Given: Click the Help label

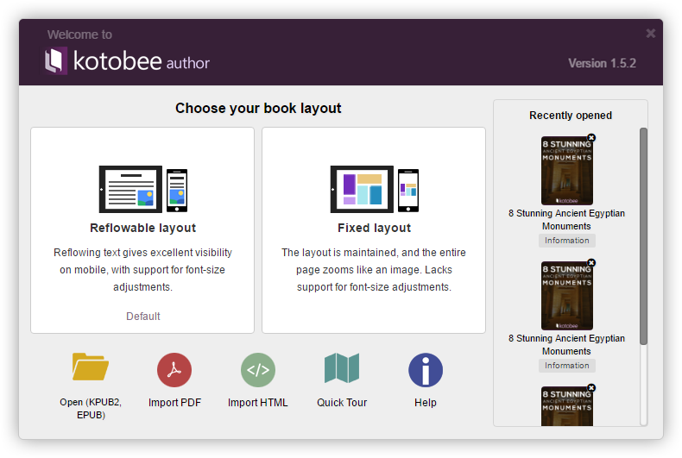Looking at the screenshot, I should (426, 403).
